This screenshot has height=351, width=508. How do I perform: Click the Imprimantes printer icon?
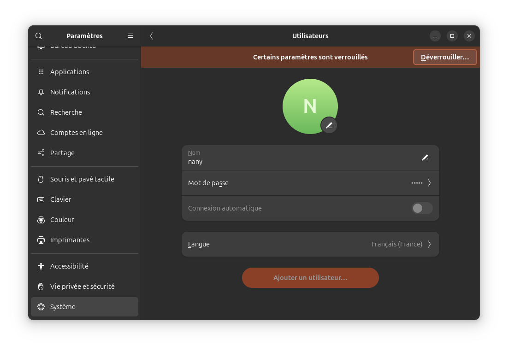[41, 240]
